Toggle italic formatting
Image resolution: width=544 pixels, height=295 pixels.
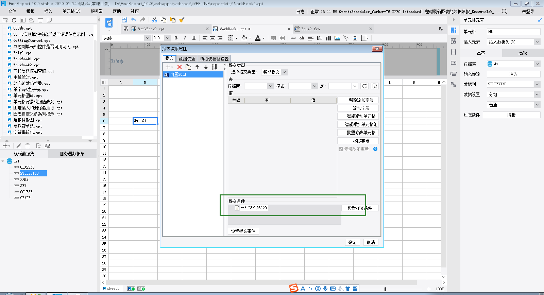pos(185,38)
